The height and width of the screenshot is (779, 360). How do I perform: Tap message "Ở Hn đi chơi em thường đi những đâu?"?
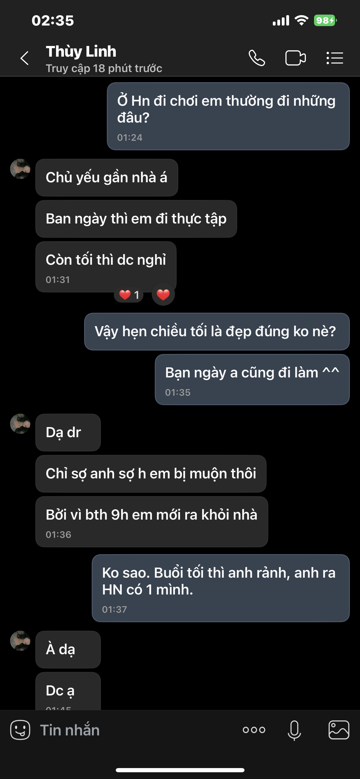[228, 116]
